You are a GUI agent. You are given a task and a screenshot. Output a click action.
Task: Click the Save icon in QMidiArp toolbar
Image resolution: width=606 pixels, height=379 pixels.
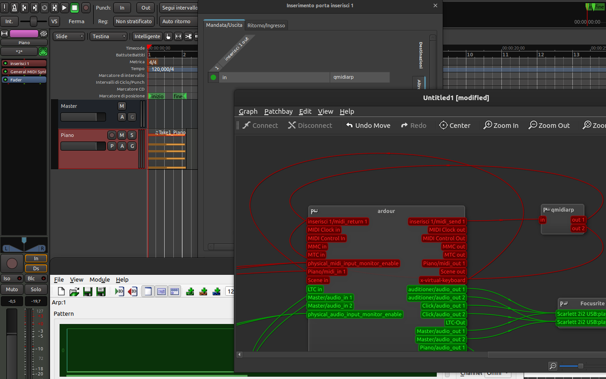88,291
